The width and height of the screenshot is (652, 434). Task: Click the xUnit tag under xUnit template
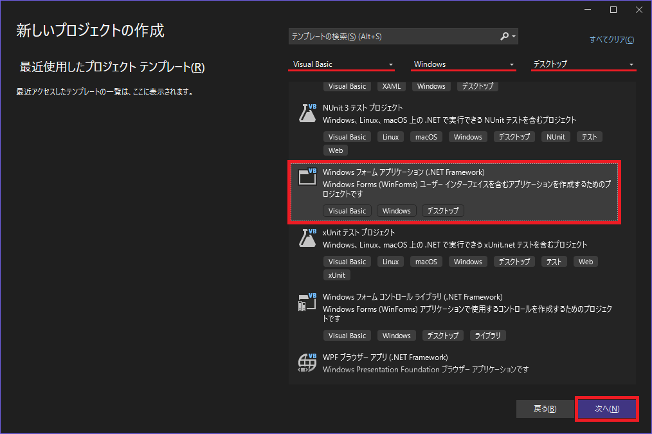pyautogui.click(x=336, y=275)
